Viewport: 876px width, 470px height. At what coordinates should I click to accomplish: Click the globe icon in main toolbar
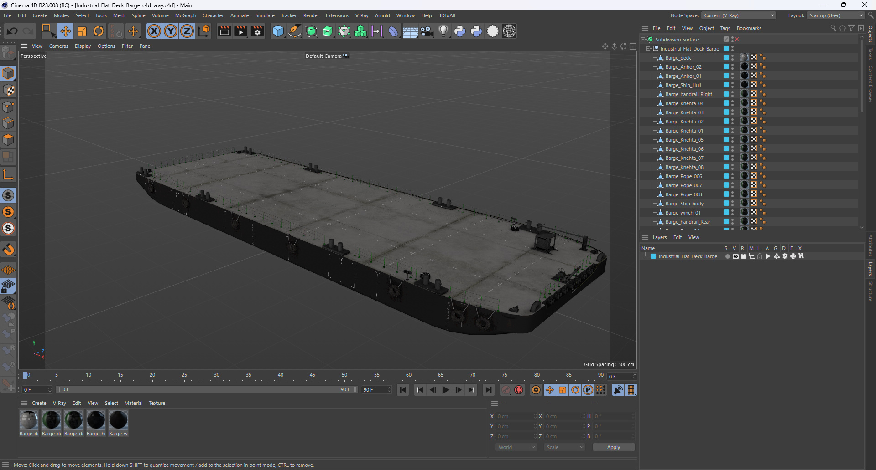pyautogui.click(x=509, y=31)
